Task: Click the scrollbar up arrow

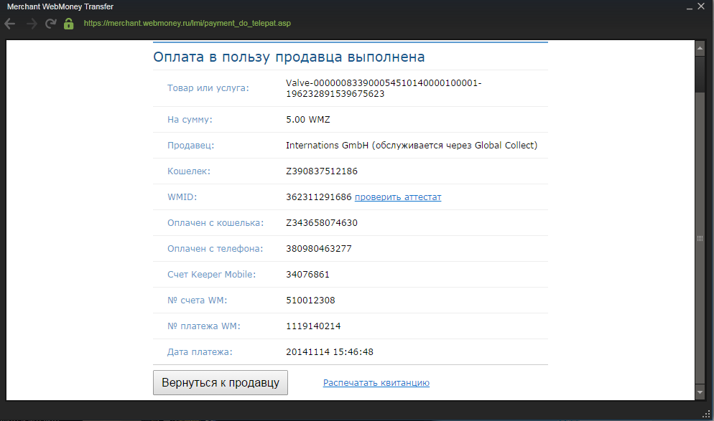Action: click(700, 48)
